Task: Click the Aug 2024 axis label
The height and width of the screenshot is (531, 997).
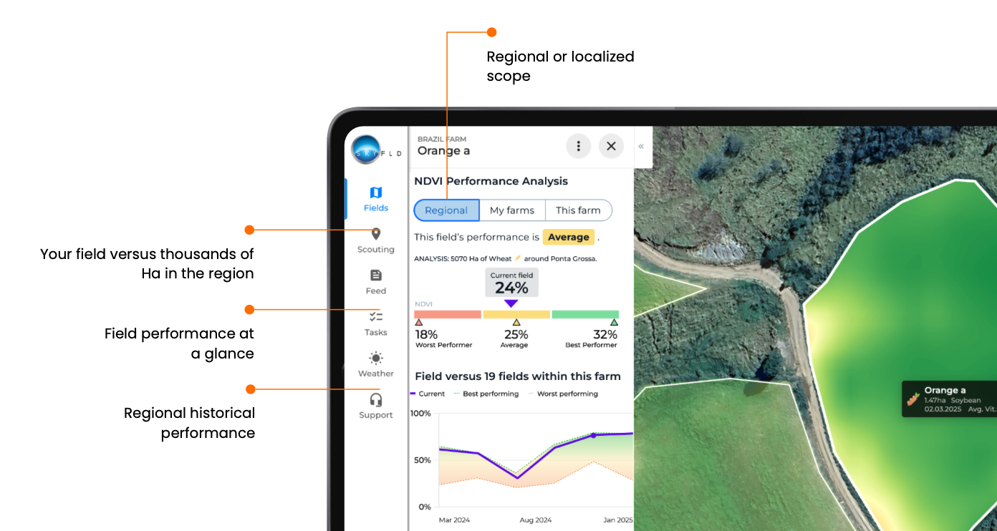Action: pos(535,520)
